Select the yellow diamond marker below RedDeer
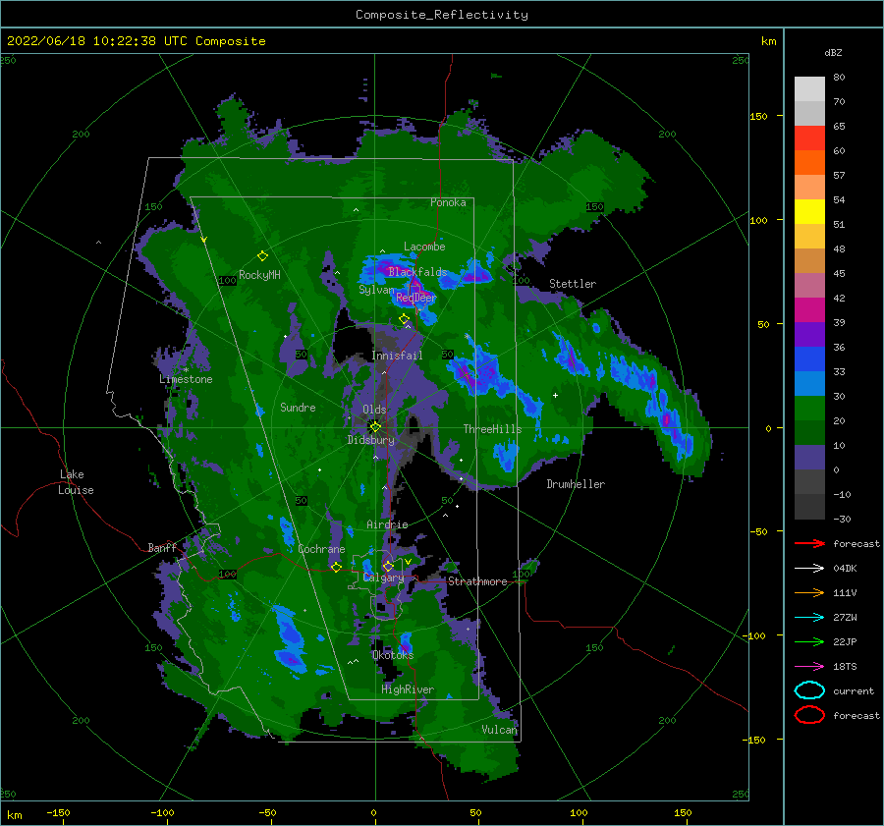Viewport: 884px width, 826px height. pos(404,319)
